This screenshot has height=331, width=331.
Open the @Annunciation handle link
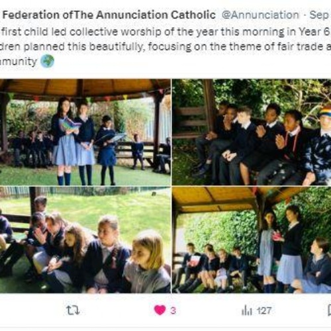click(x=260, y=15)
